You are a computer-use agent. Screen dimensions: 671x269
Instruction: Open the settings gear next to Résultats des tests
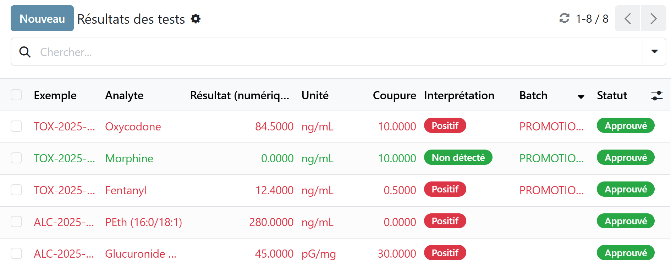[196, 19]
